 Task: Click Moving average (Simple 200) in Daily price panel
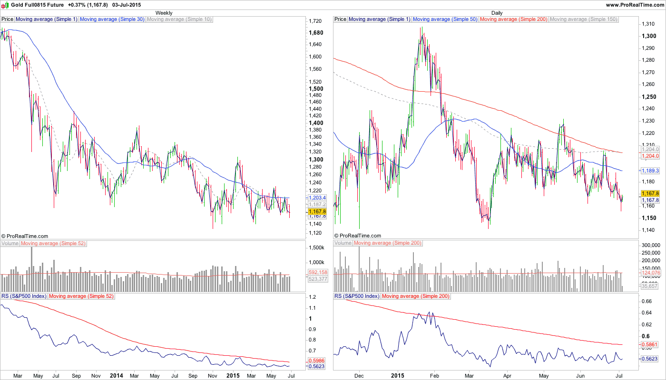coord(514,19)
